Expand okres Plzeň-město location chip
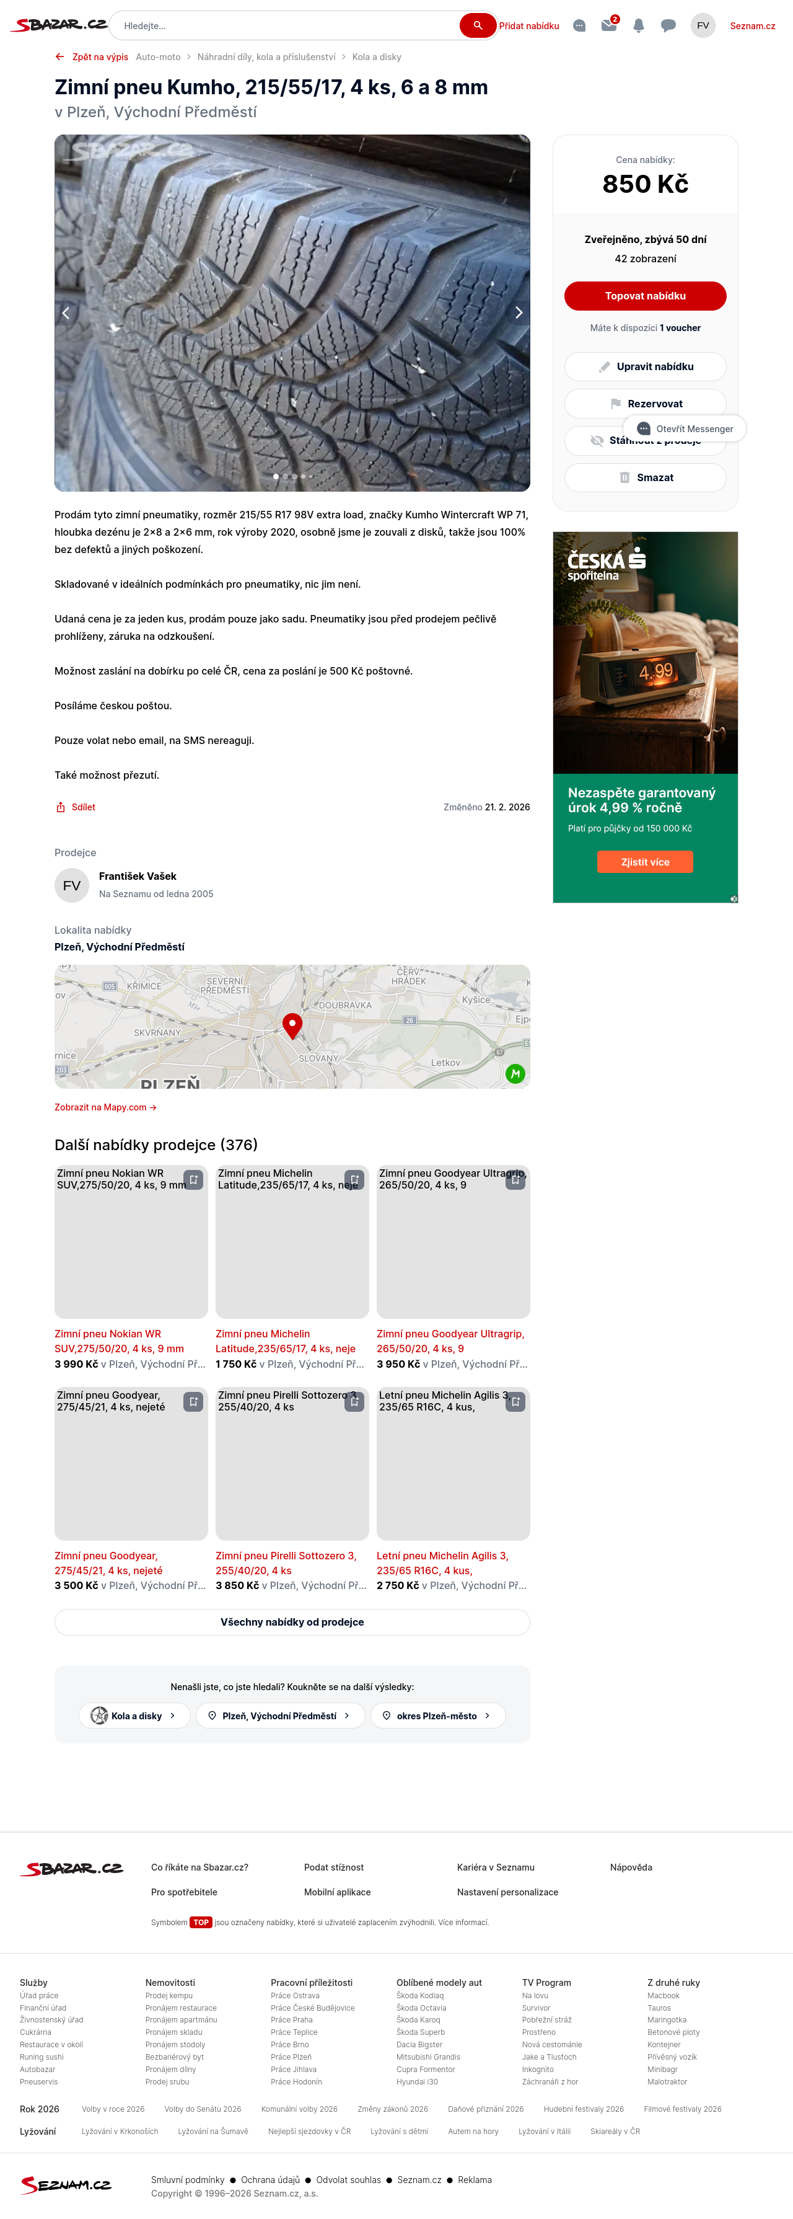Viewport: 793px width, 2219px height. point(437,1715)
